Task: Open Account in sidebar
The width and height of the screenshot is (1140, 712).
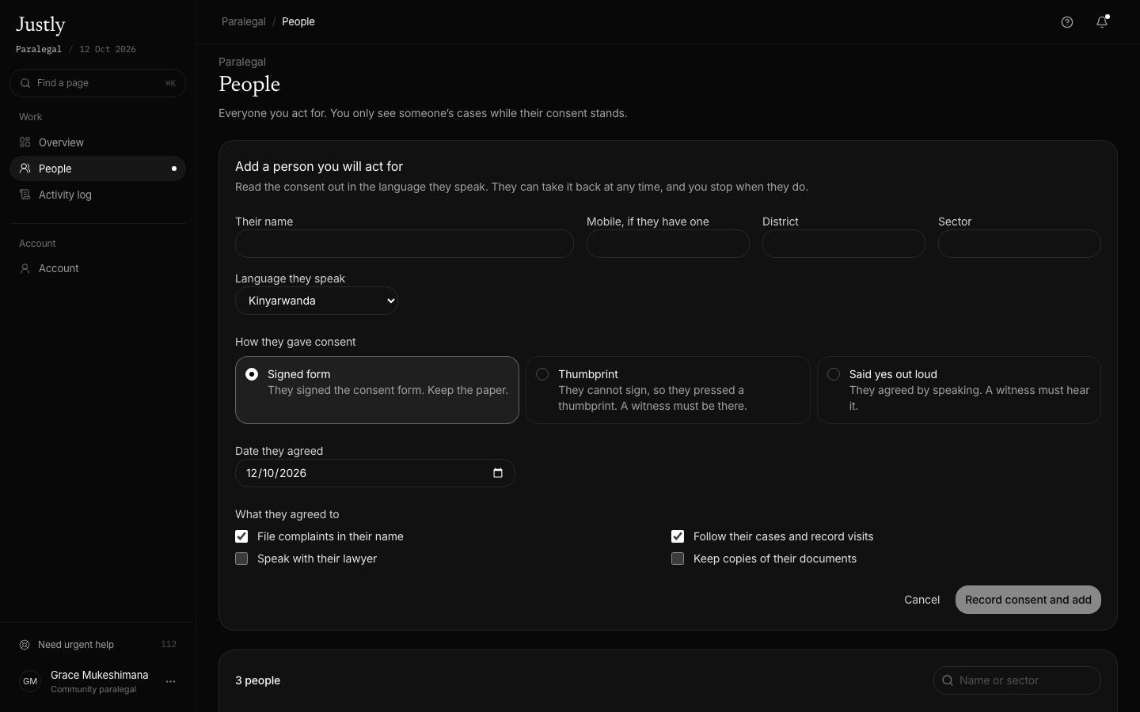Action: [97, 268]
